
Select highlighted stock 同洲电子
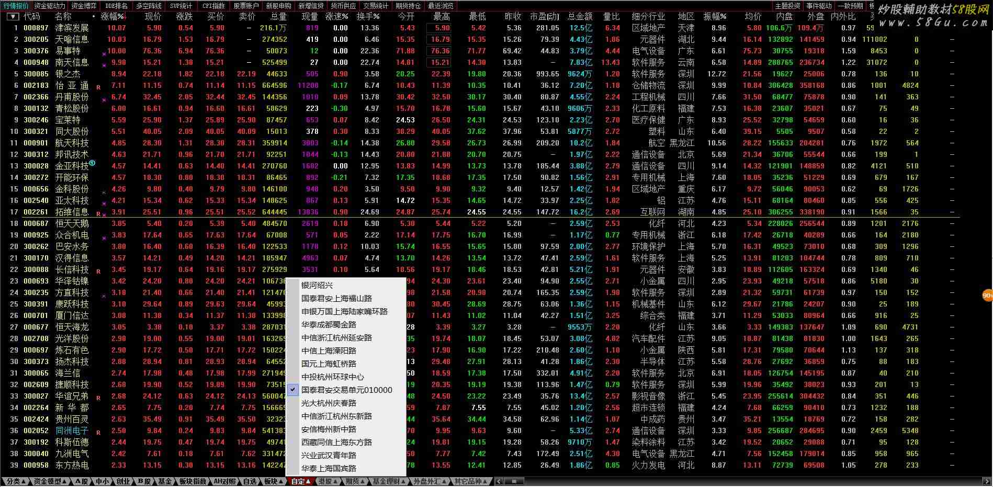72,431
